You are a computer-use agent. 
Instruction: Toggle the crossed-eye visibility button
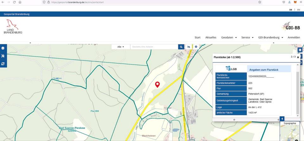(x=189, y=47)
